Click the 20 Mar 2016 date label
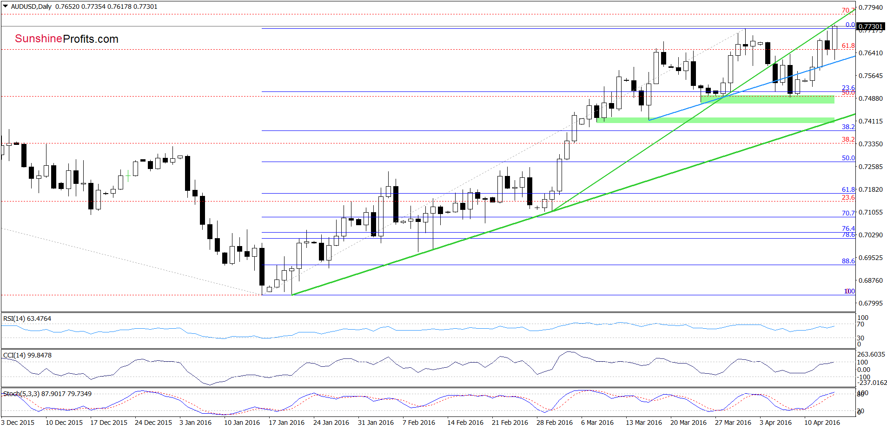 click(x=688, y=422)
